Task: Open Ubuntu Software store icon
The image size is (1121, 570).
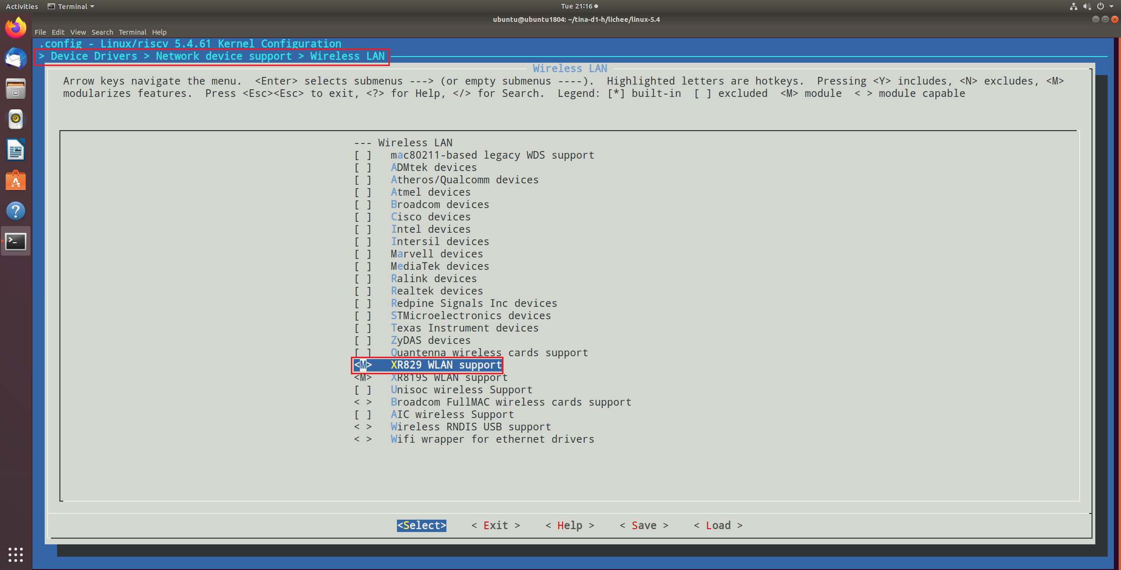Action: tap(16, 180)
